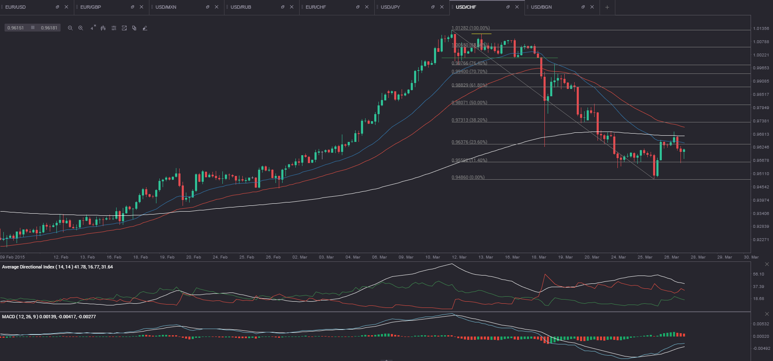Switch to the EUR/USD tab
The width and height of the screenshot is (773, 361).
[16, 7]
